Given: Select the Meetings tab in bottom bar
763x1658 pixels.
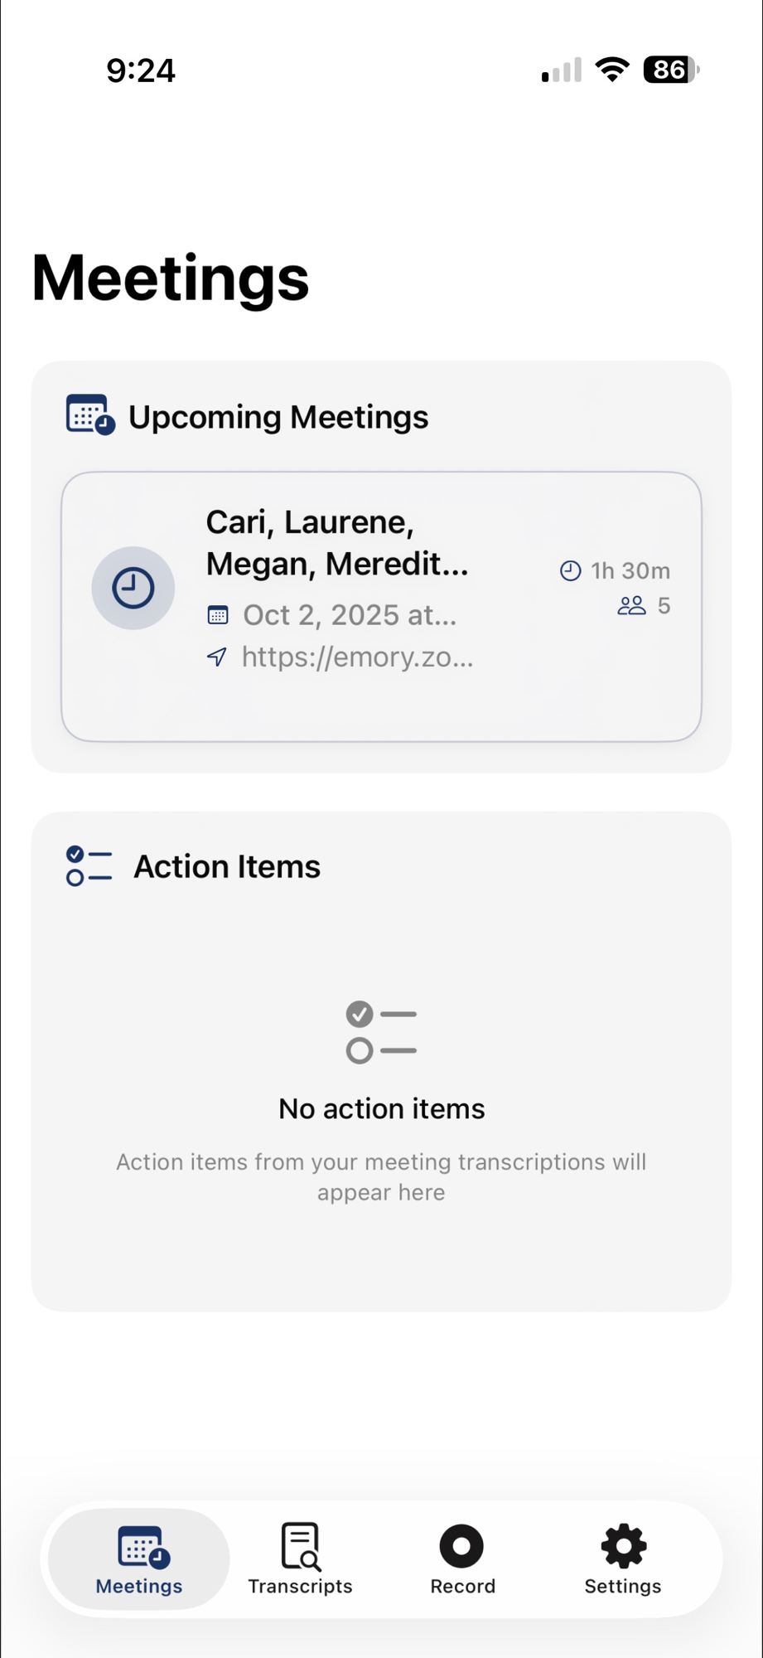Looking at the screenshot, I should click(139, 1559).
